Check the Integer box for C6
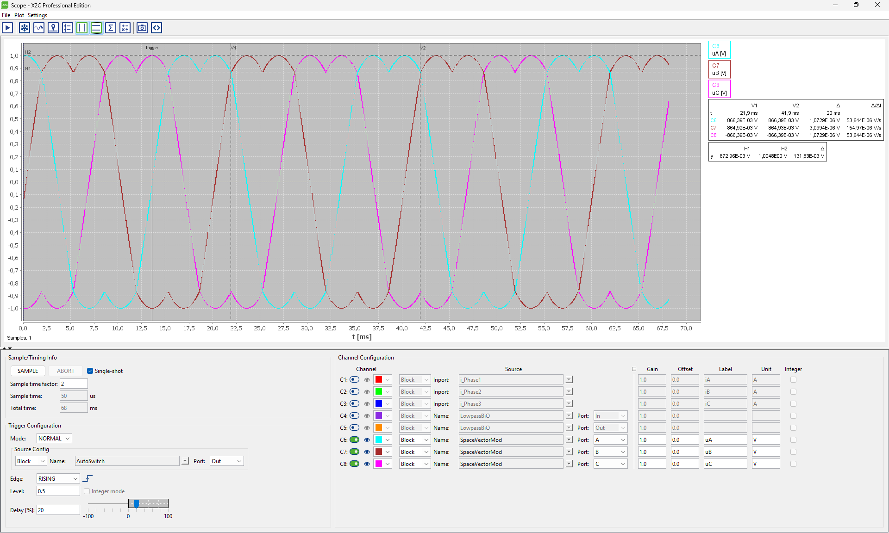The height and width of the screenshot is (533, 889). [793, 440]
